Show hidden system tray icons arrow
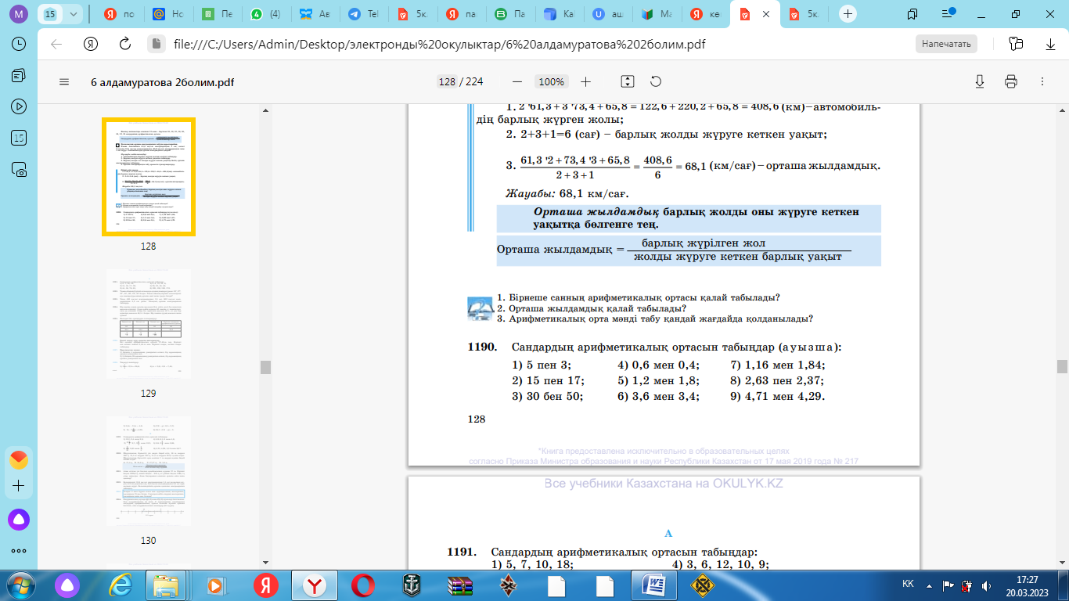The width and height of the screenshot is (1069, 601). coord(927,585)
